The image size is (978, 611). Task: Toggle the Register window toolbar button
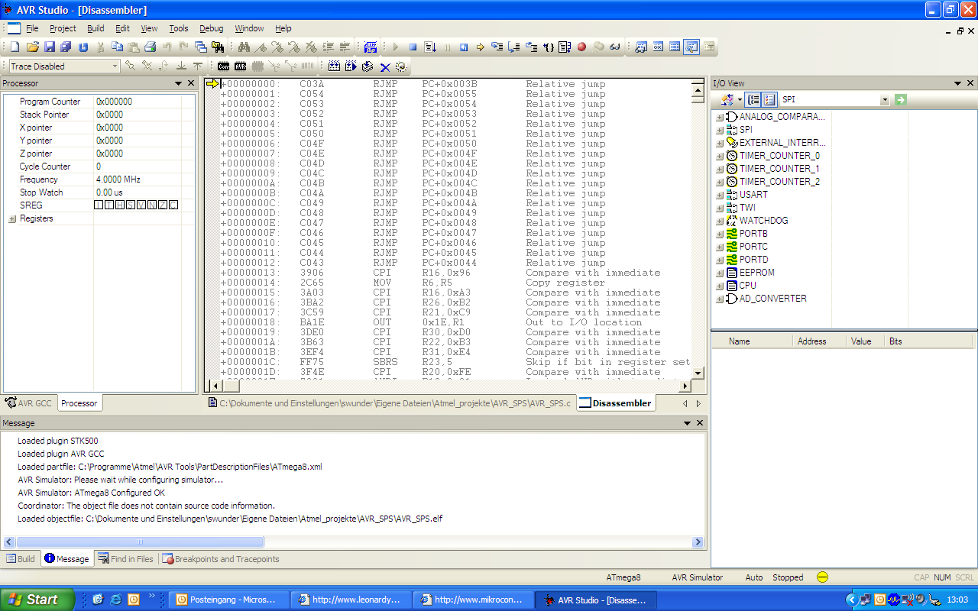coord(658,47)
